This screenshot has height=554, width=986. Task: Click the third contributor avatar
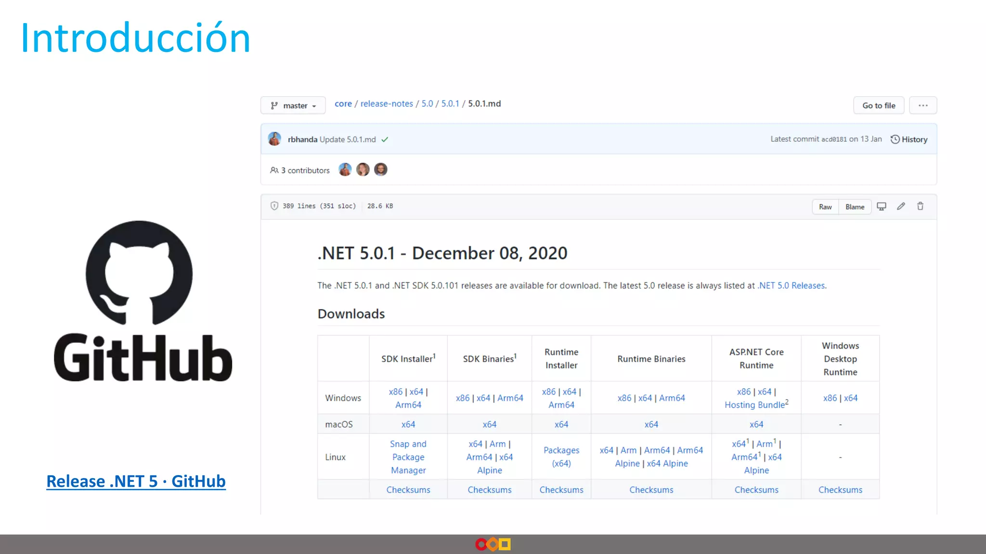point(381,169)
